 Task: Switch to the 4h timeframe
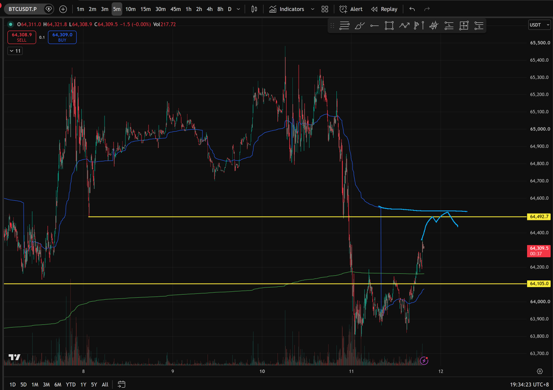[x=210, y=9]
